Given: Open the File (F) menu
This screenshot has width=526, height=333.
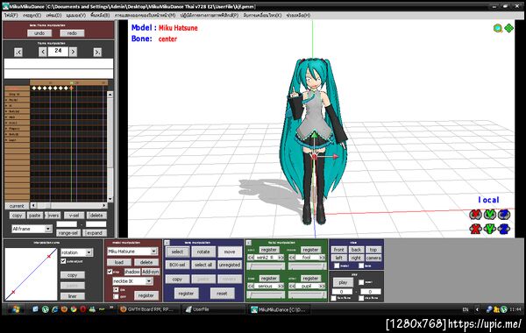Looking at the screenshot, I should (x=11, y=15).
